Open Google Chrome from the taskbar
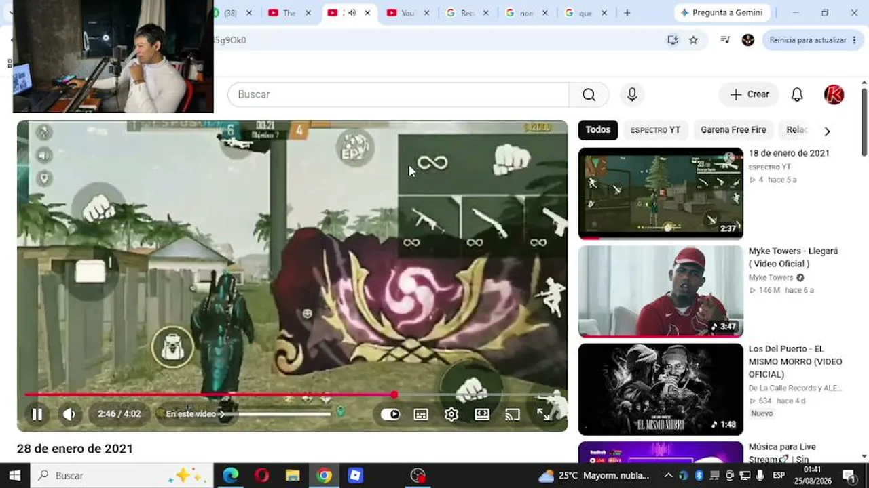The image size is (869, 488). 325,476
